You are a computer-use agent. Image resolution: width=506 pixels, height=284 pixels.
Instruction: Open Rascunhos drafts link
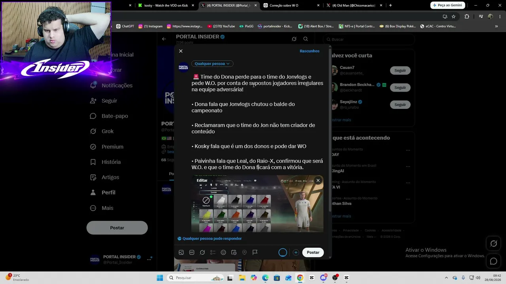click(310, 51)
